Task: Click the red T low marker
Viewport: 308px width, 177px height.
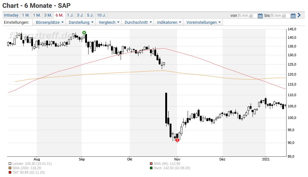Action: [x=177, y=140]
